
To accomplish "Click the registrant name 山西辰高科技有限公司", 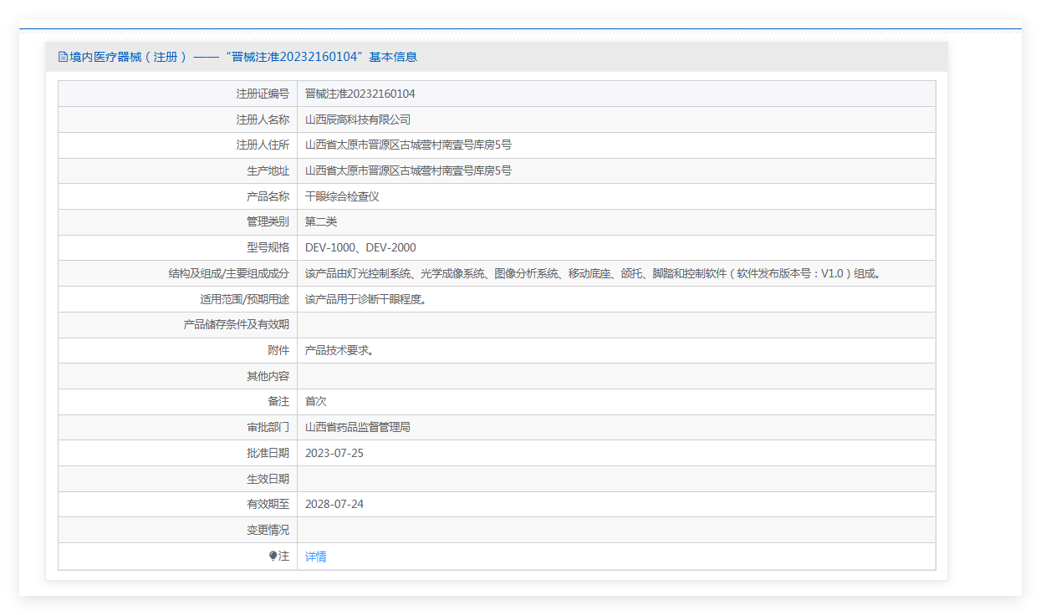I will 358,119.
